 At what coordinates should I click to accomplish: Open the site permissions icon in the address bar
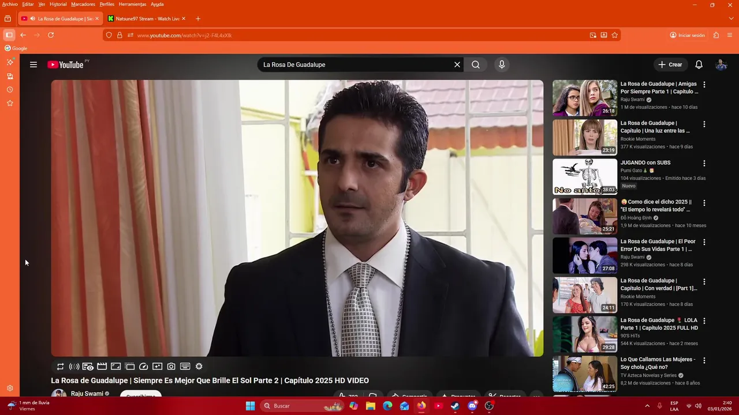click(x=130, y=35)
